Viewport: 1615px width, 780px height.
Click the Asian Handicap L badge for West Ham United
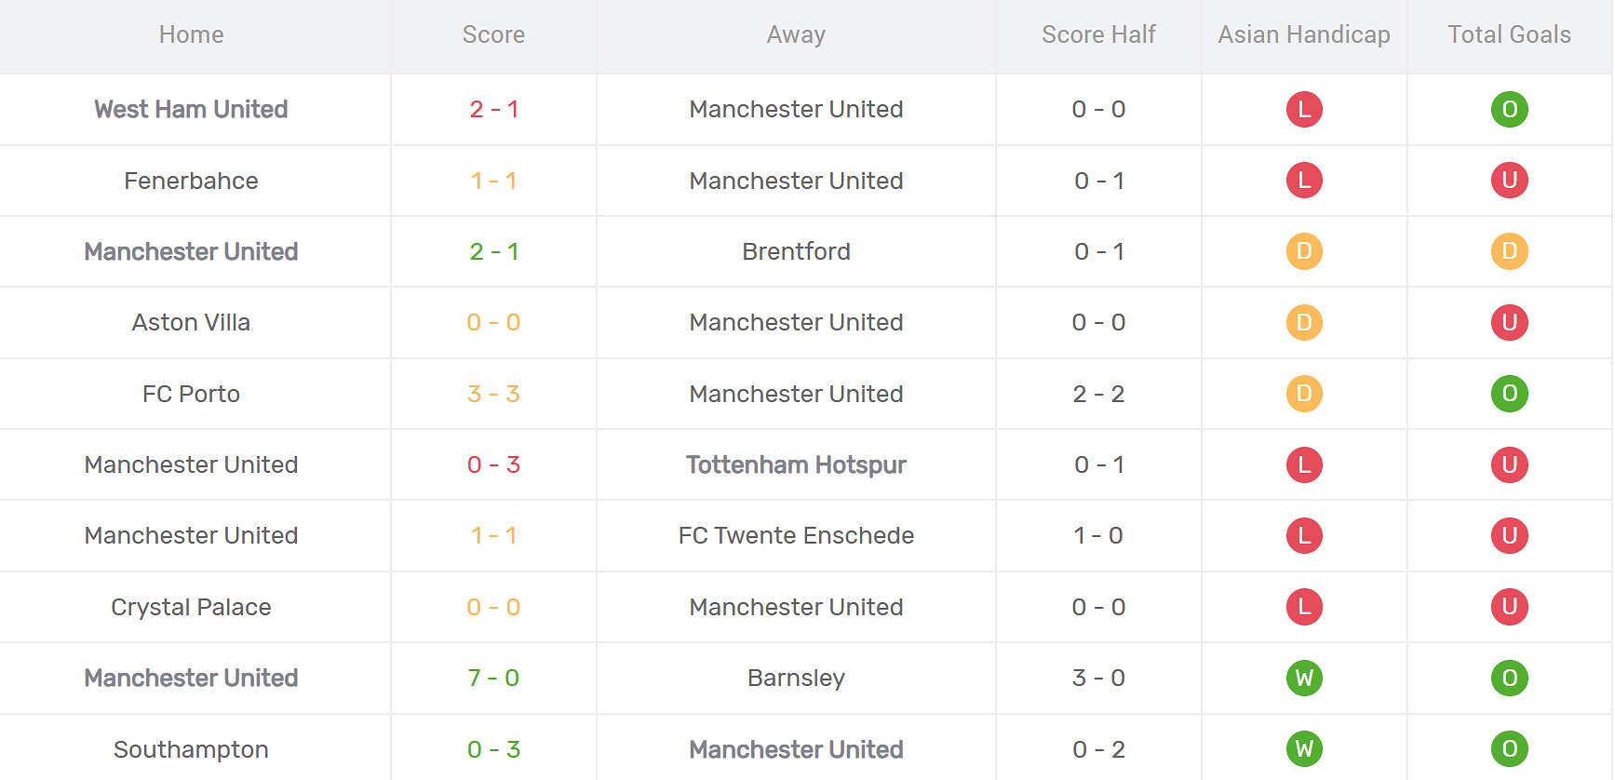point(1303,110)
